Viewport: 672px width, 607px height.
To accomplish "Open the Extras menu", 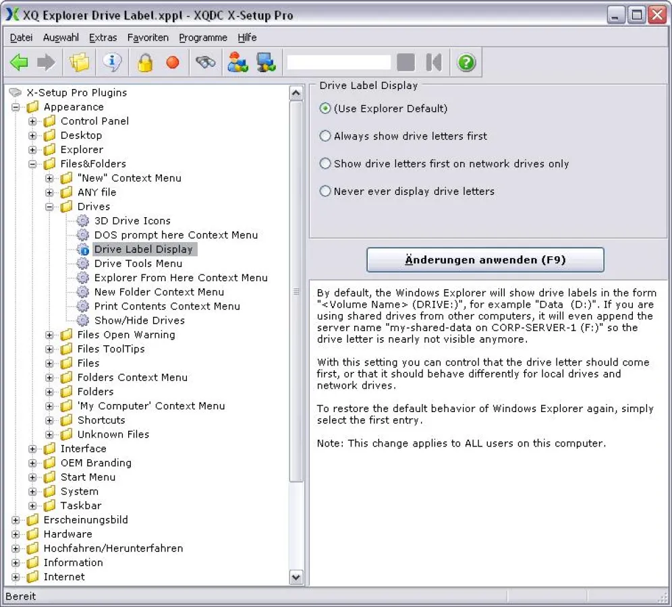I will (103, 38).
